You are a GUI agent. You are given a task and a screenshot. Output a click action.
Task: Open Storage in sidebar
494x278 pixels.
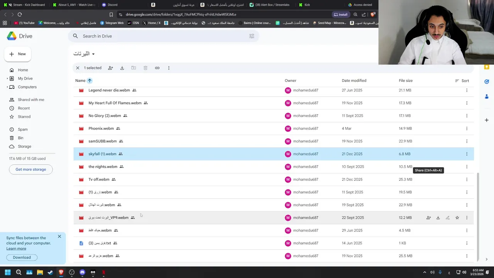tap(24, 146)
